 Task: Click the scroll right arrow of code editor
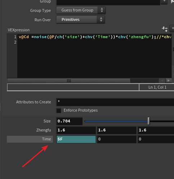(x=169, y=81)
